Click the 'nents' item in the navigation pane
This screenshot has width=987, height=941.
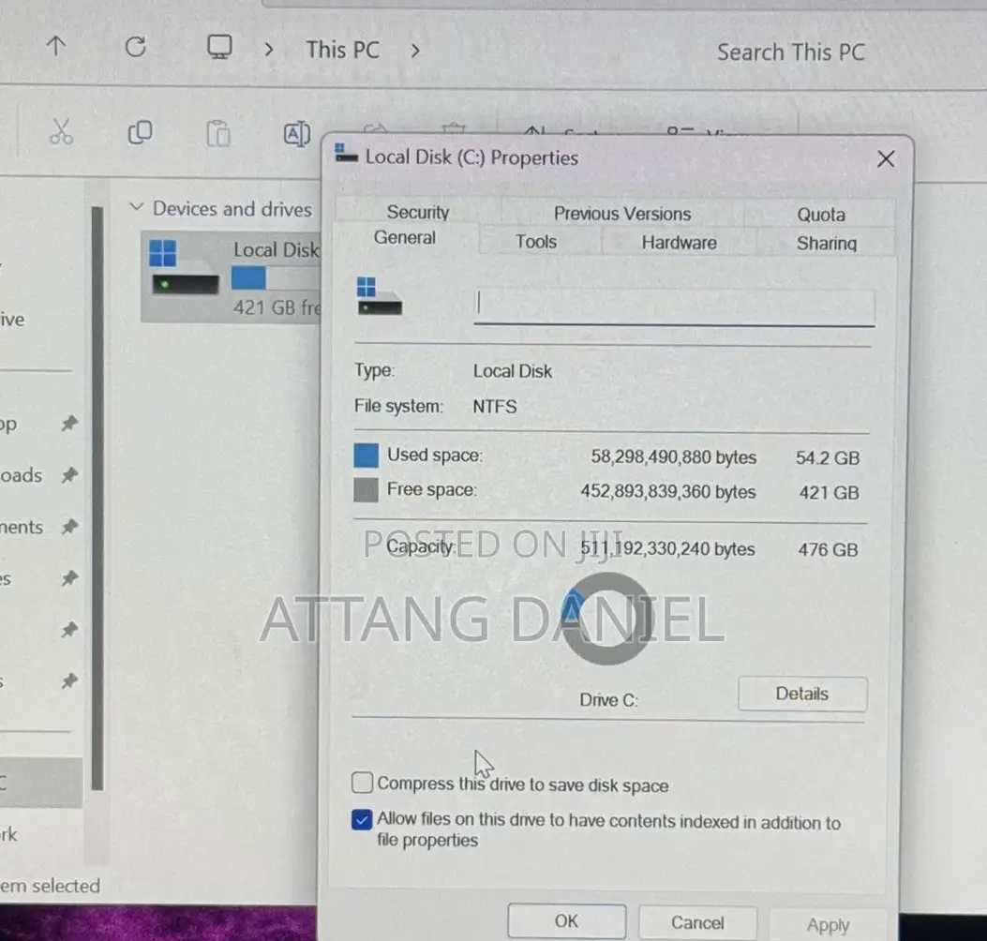coord(22,527)
